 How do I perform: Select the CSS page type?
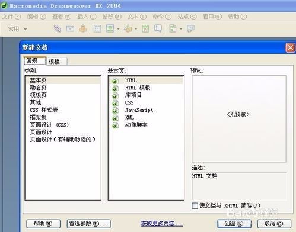[x=147, y=102]
